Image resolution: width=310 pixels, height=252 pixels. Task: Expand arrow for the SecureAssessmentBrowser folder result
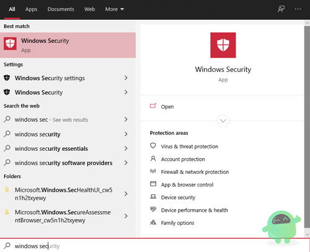click(x=126, y=216)
